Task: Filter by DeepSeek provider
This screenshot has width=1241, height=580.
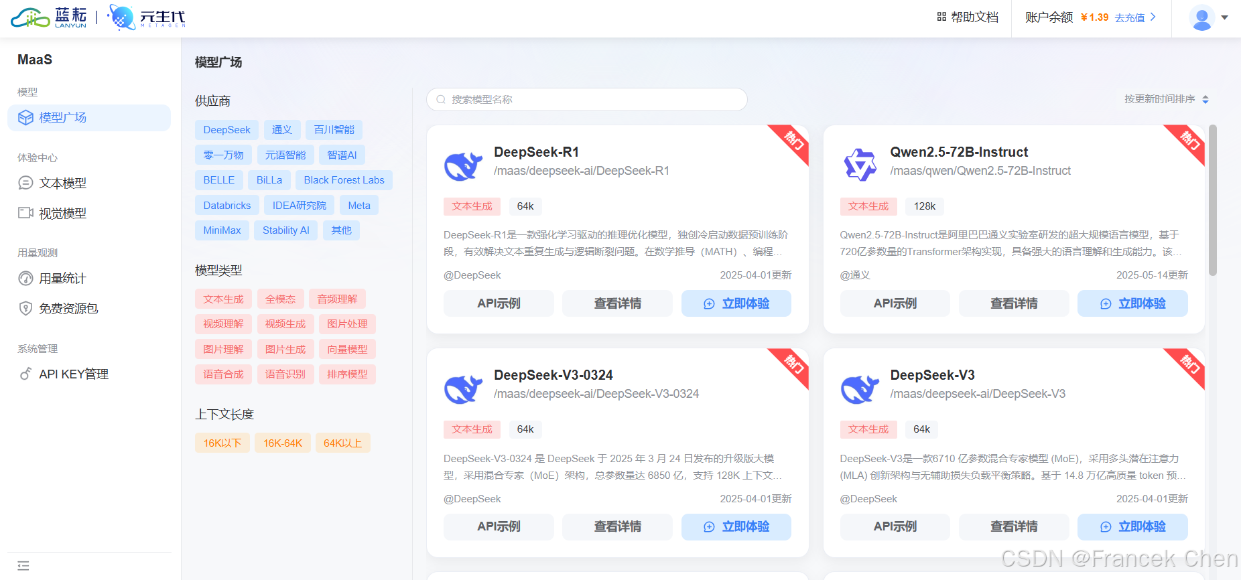Action: click(226, 130)
